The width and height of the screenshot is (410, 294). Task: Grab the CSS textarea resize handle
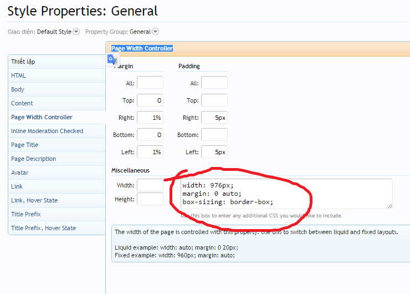click(389, 206)
